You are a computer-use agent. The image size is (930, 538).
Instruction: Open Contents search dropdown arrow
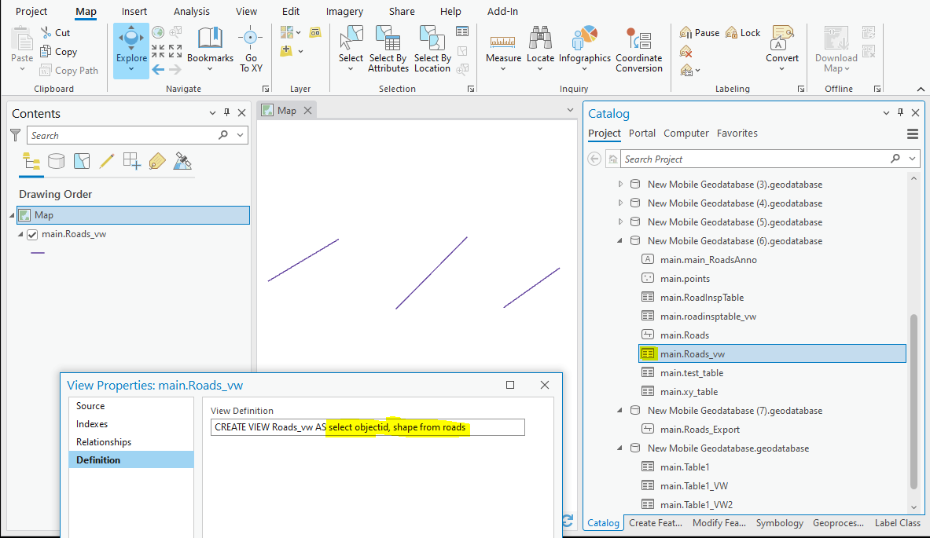tap(241, 135)
